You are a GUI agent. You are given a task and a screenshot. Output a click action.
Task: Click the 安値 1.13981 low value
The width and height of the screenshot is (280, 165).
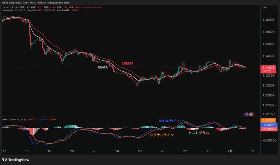click(x=63, y=7)
